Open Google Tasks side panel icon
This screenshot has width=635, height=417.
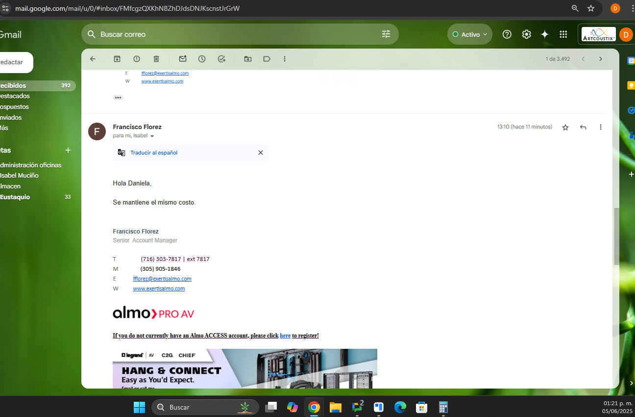[x=631, y=110]
